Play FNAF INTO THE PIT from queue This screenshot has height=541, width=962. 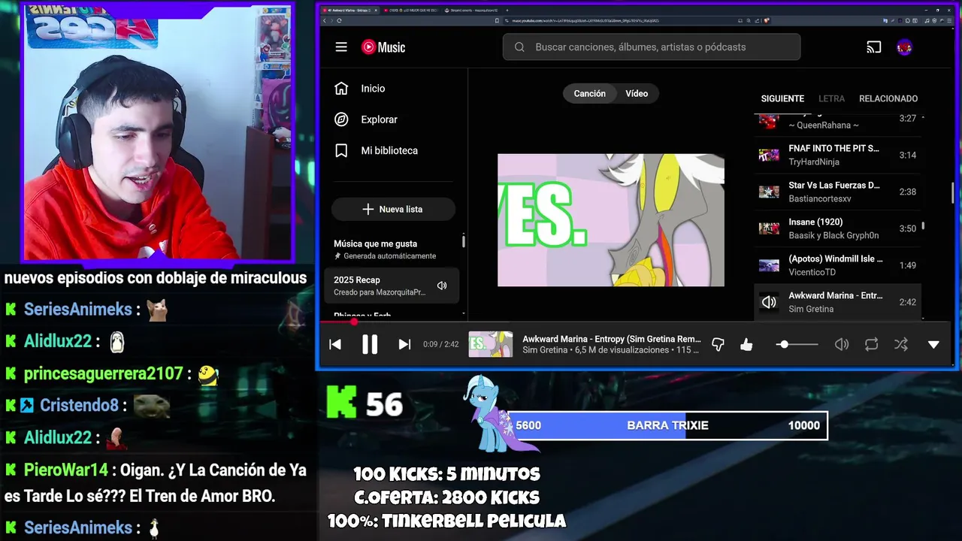coord(837,155)
